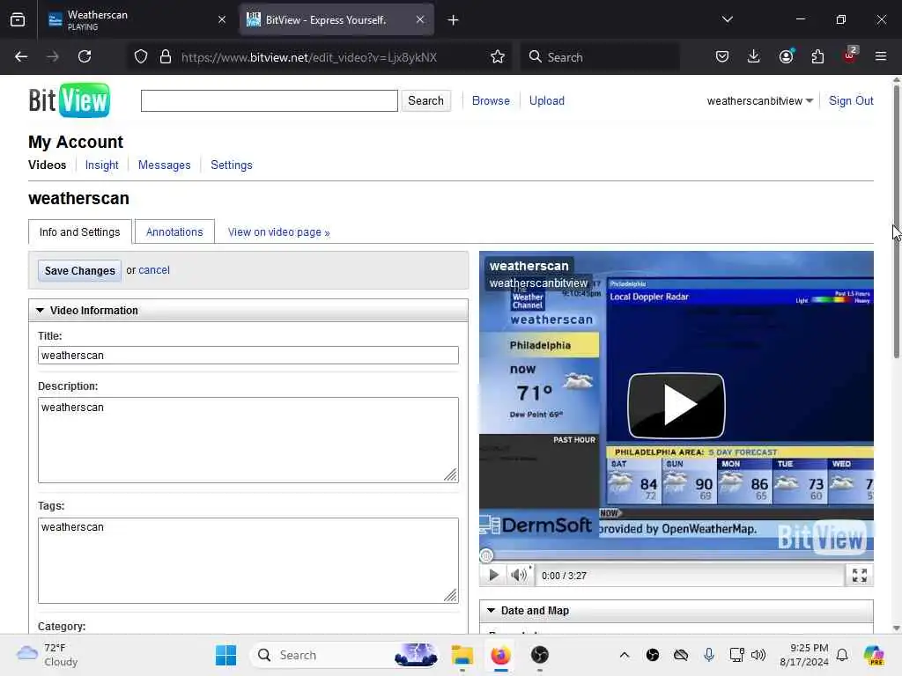Screen dimensions: 902x676
Task: Open File Explorer from taskbar
Action: coord(462,655)
